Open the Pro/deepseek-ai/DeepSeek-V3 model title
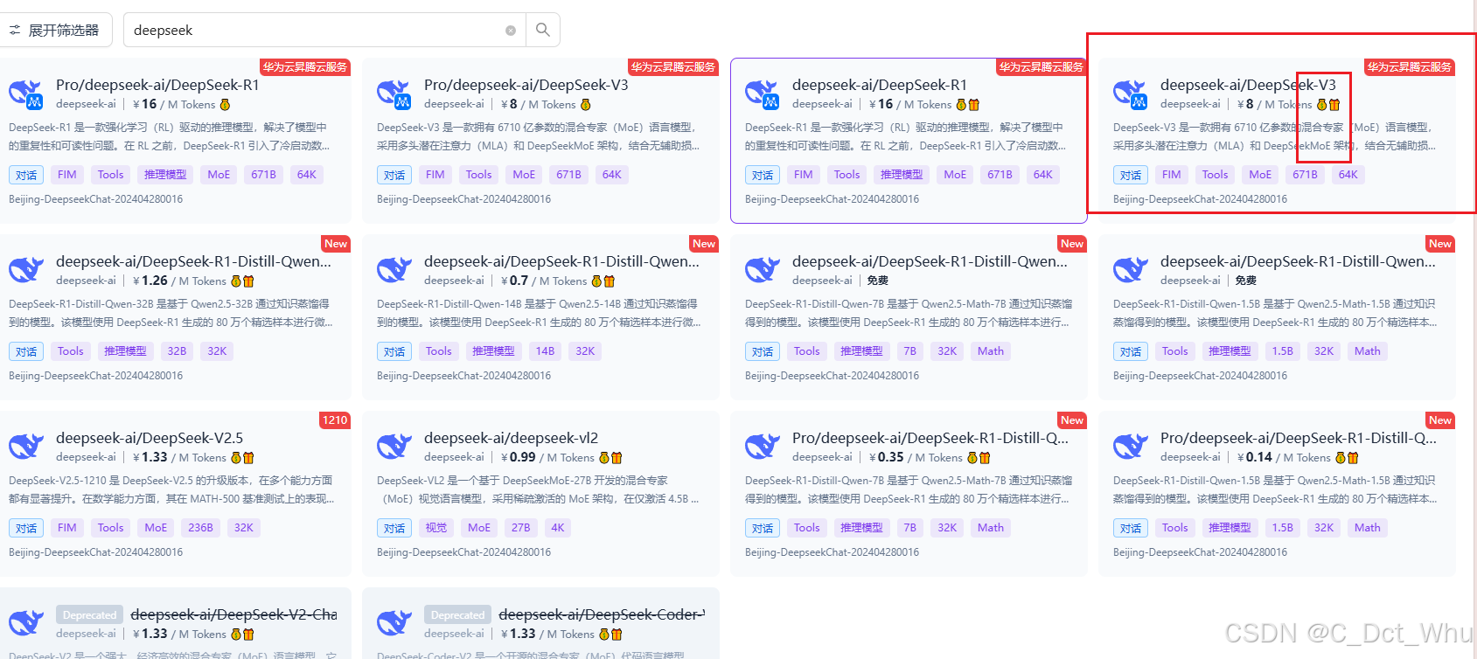 [526, 85]
